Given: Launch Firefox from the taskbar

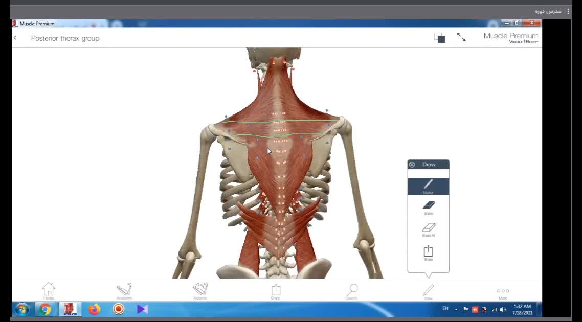Looking at the screenshot, I should pos(94,309).
